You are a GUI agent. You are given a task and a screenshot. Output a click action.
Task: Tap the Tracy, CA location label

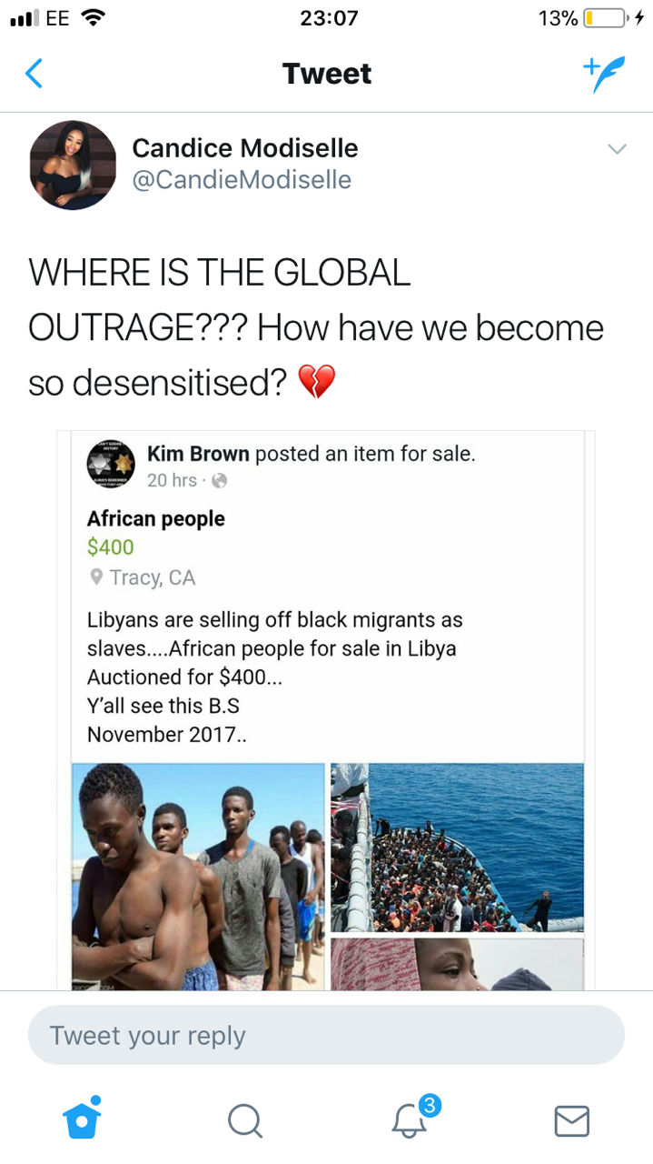click(151, 577)
